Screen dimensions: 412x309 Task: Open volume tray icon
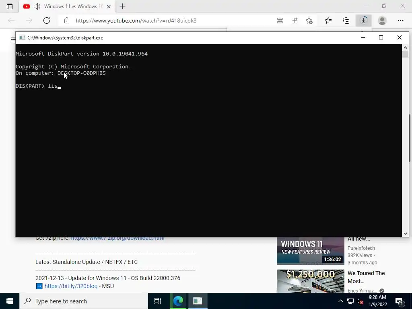(x=360, y=301)
